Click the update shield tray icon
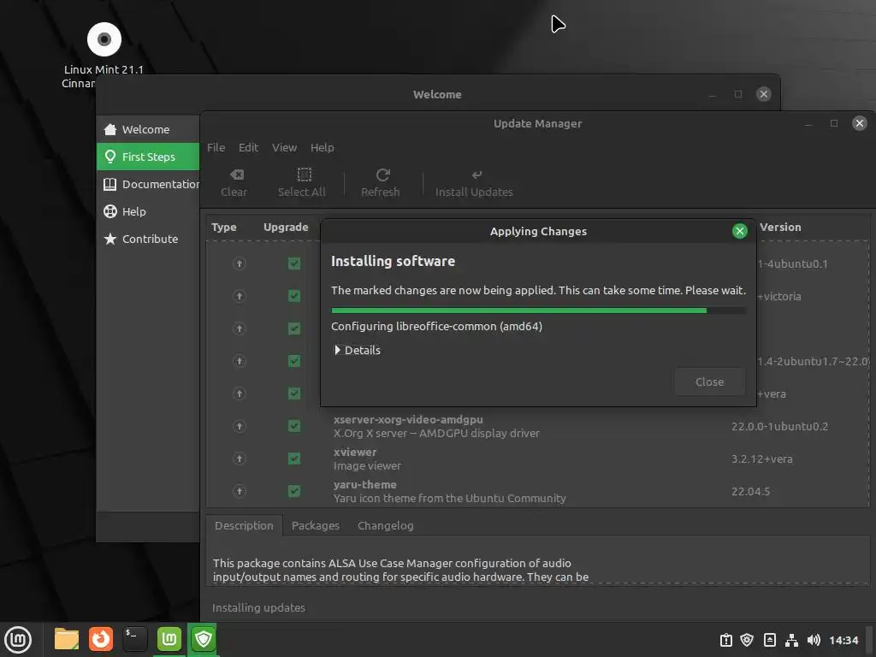This screenshot has height=657, width=876. tap(747, 640)
